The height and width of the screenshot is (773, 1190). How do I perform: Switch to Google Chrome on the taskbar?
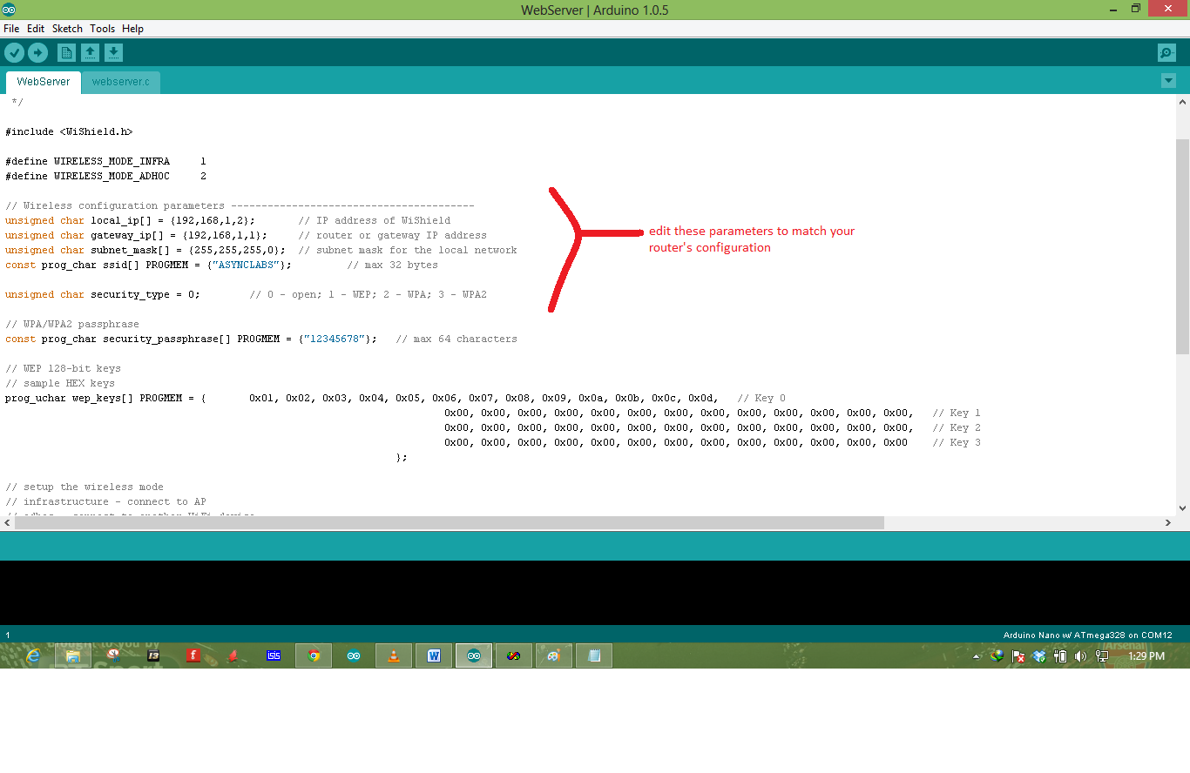[x=314, y=655]
